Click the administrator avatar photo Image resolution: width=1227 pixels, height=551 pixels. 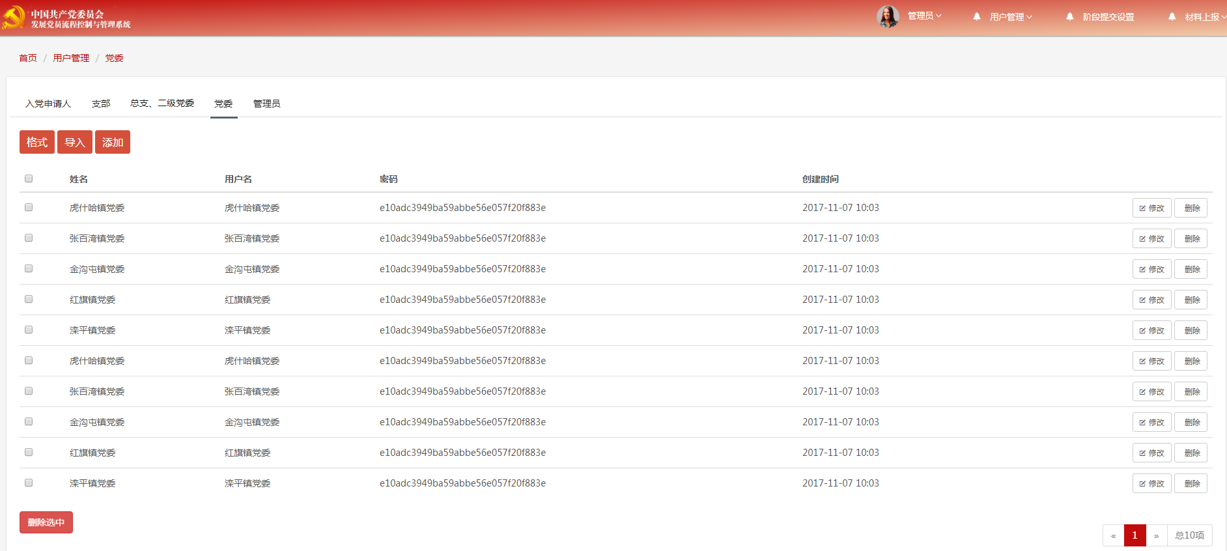pyautogui.click(x=888, y=17)
